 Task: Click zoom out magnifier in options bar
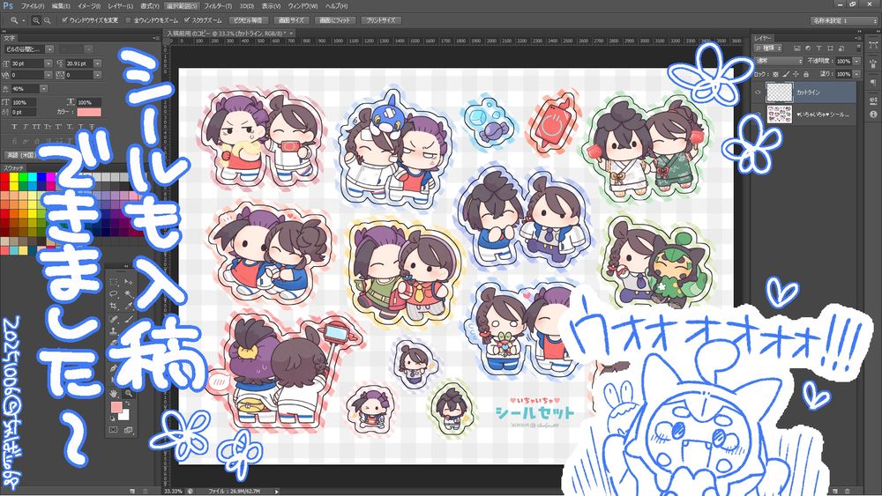48,20
